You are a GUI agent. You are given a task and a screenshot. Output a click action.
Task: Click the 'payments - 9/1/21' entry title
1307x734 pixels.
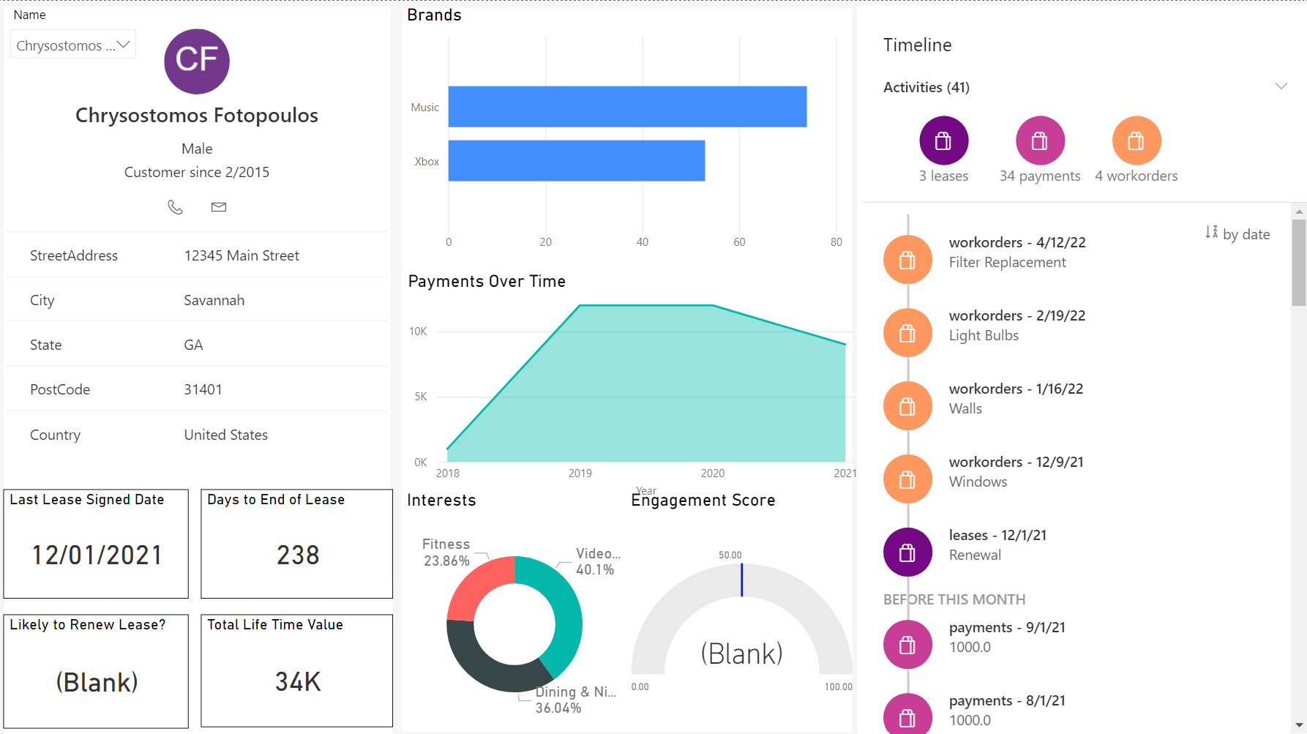pos(1007,627)
